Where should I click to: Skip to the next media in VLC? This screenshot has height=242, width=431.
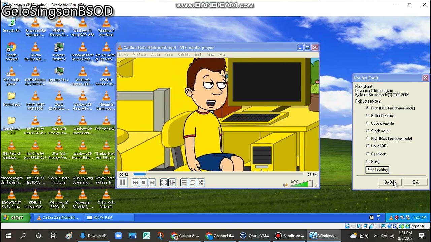point(152,183)
